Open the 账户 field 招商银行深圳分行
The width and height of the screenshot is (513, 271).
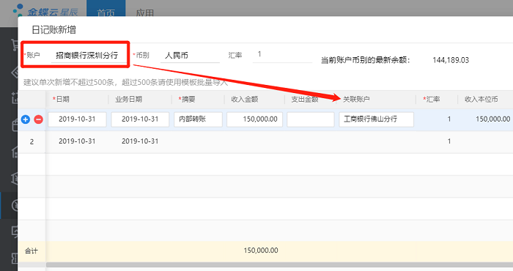click(89, 55)
